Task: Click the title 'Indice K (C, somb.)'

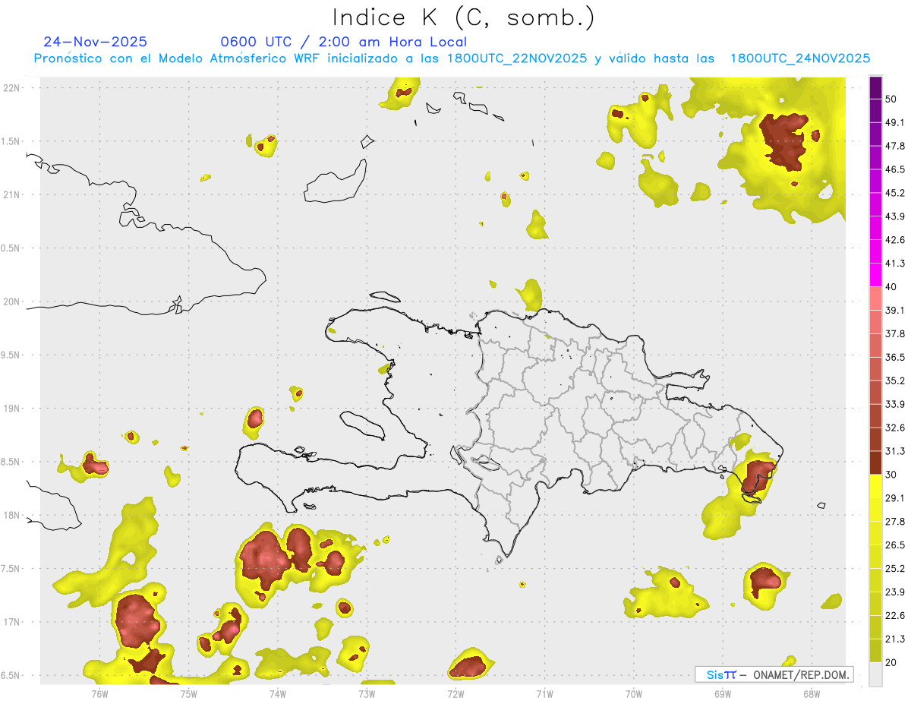Action: [x=463, y=17]
